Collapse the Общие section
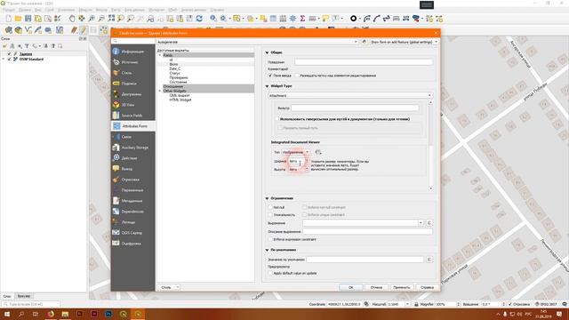This screenshot has height=320, width=569. point(267,52)
